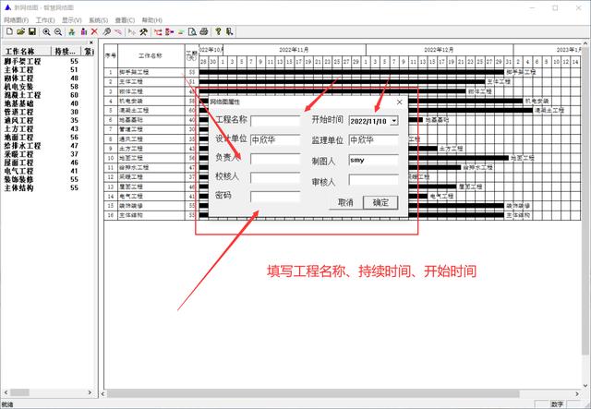Close the 网络图属性 dialog

[400, 102]
